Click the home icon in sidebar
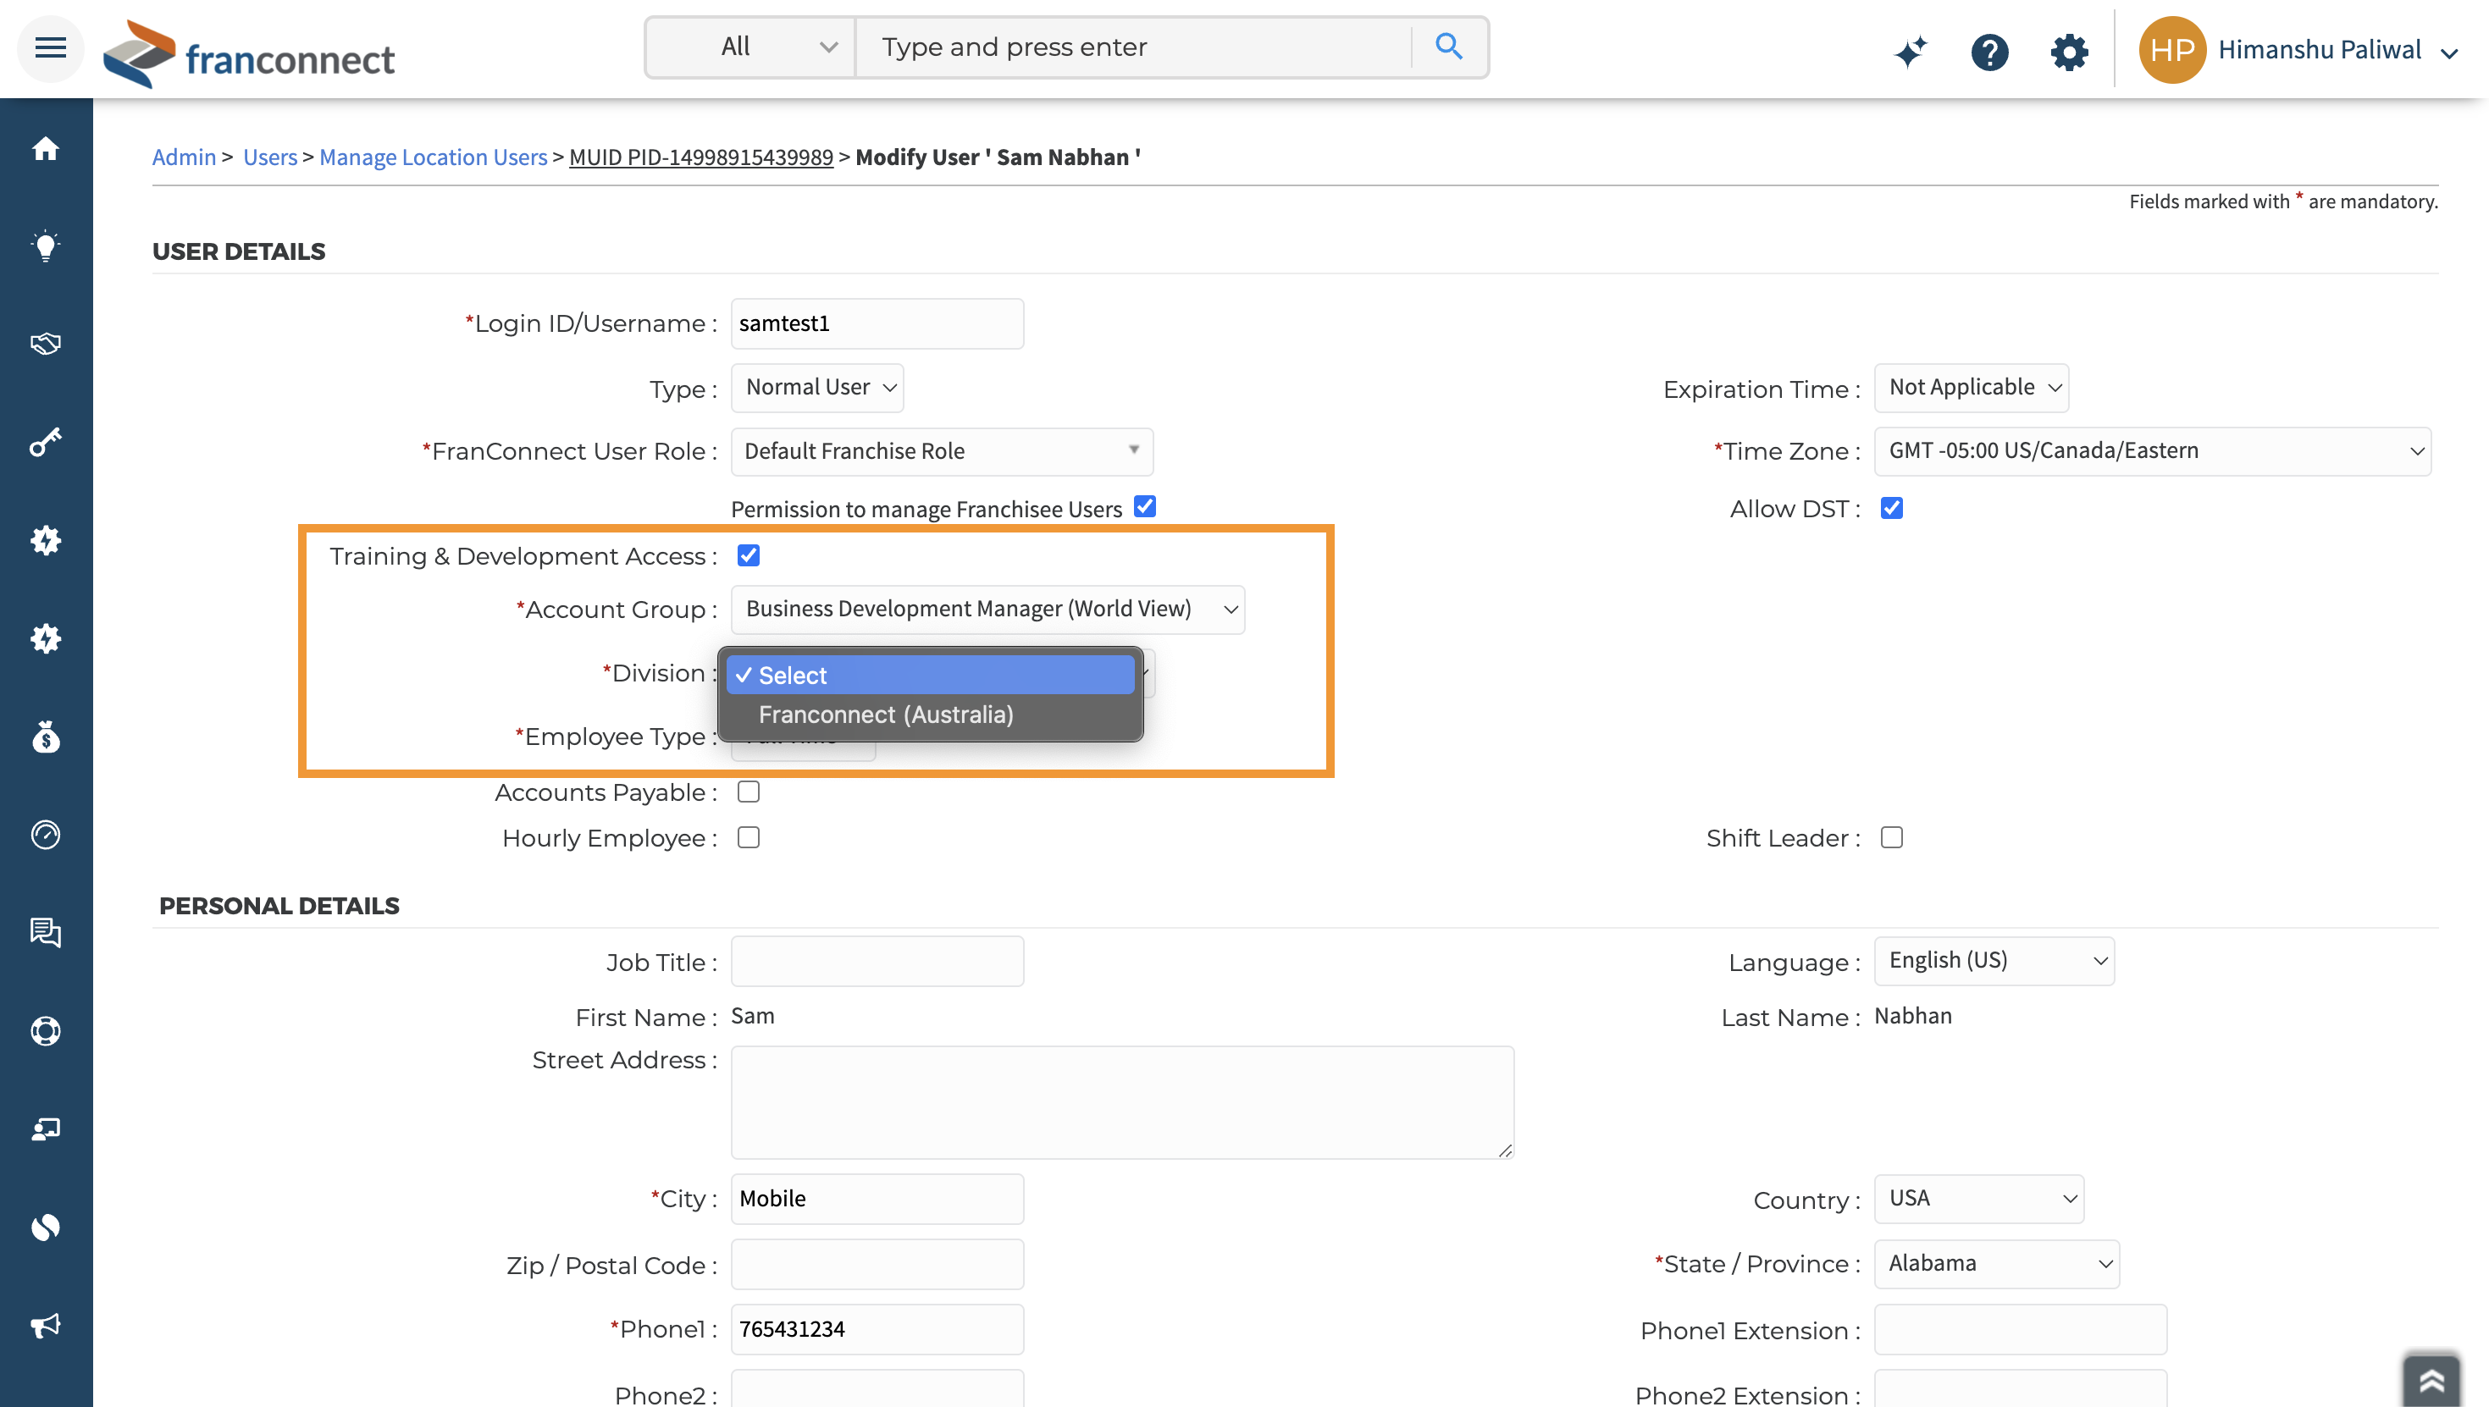 pyautogui.click(x=46, y=149)
